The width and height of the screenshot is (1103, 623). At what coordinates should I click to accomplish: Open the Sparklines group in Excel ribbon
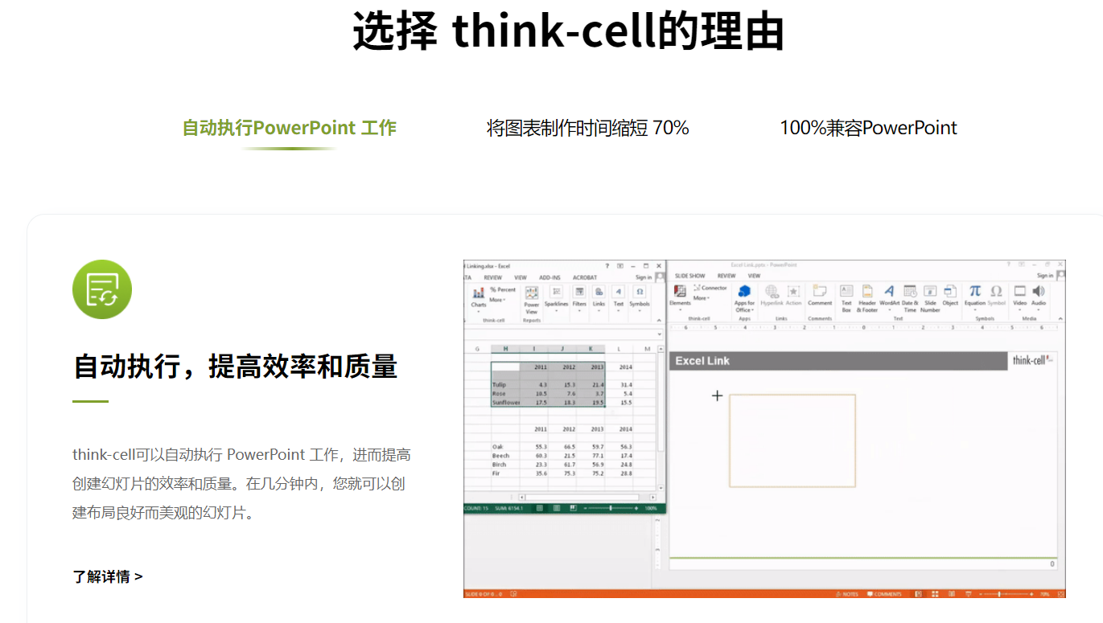tap(556, 297)
